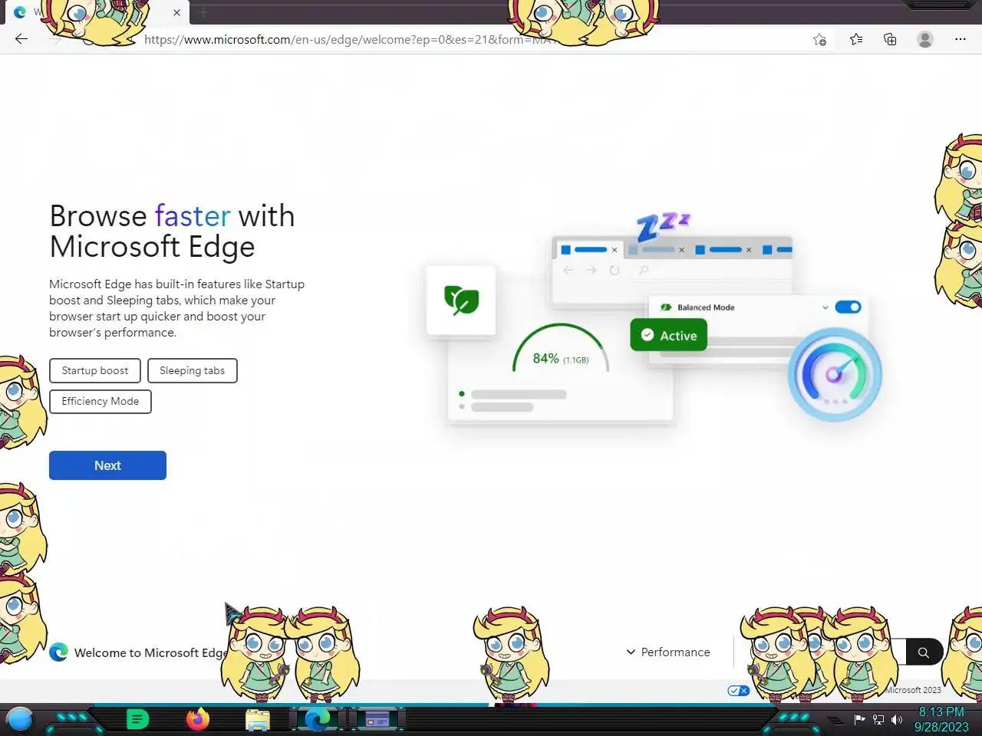Image resolution: width=982 pixels, height=736 pixels.
Task: Click the blue Next button
Action: (x=107, y=465)
